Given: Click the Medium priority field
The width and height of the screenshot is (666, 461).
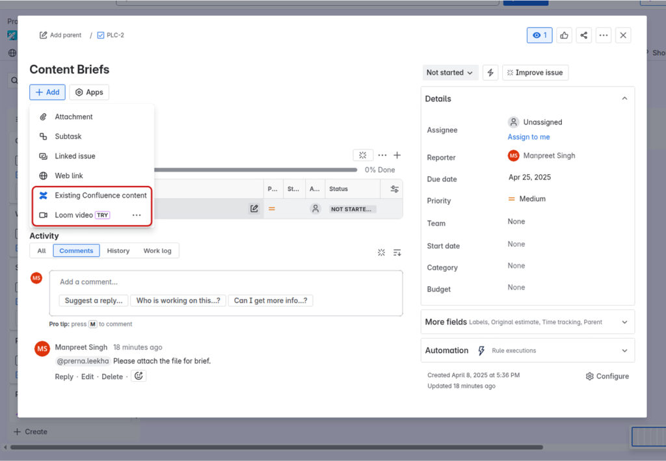Looking at the screenshot, I should tap(527, 199).
